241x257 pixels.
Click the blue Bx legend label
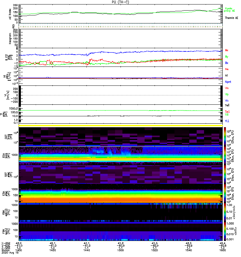[227, 63]
